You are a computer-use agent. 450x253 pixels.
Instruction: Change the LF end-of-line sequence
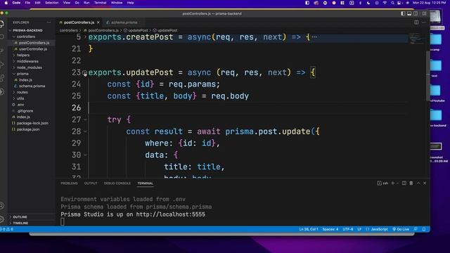[359, 229]
